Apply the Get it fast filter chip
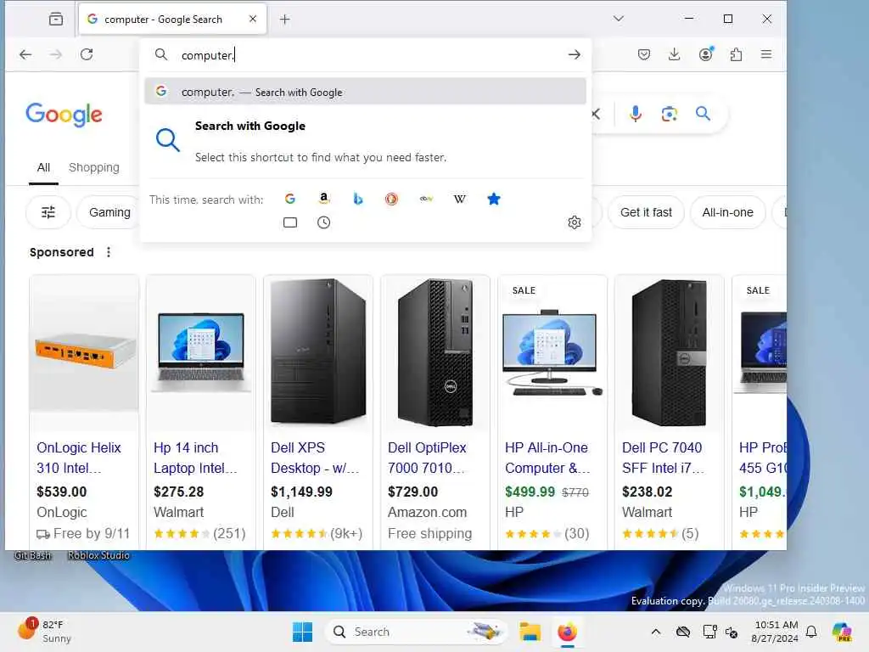The image size is (869, 652). click(x=646, y=212)
